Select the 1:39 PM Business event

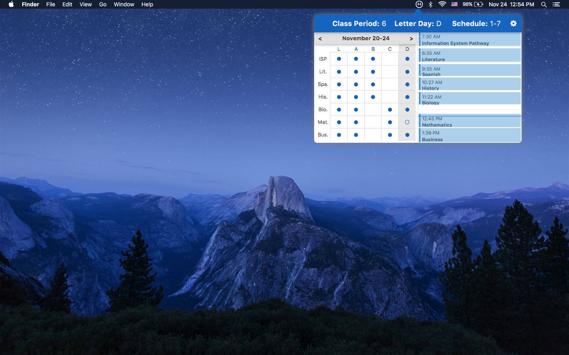(x=470, y=135)
